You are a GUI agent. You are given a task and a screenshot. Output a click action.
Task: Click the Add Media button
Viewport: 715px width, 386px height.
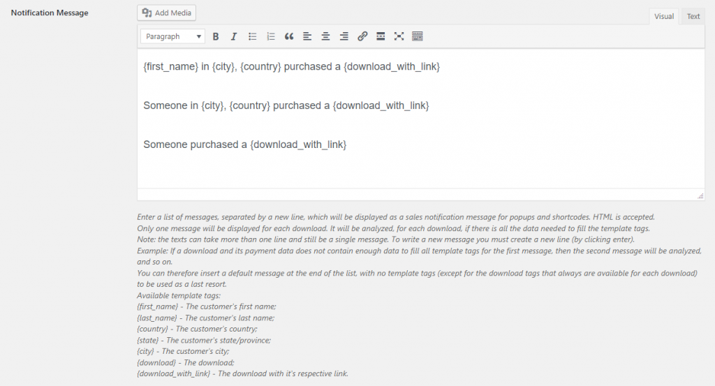tap(166, 13)
